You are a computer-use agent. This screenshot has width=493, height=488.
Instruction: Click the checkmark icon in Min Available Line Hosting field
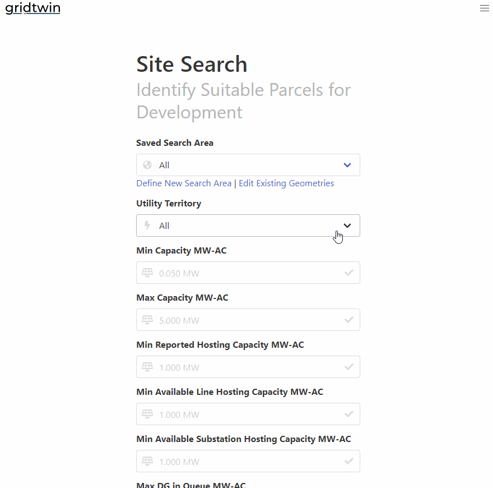(x=349, y=414)
